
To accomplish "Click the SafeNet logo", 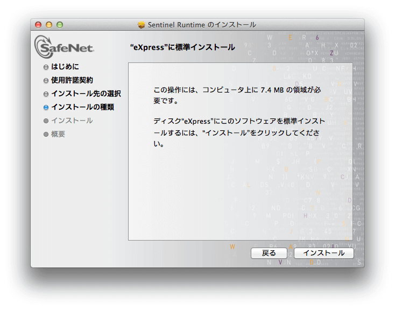I will [64, 47].
